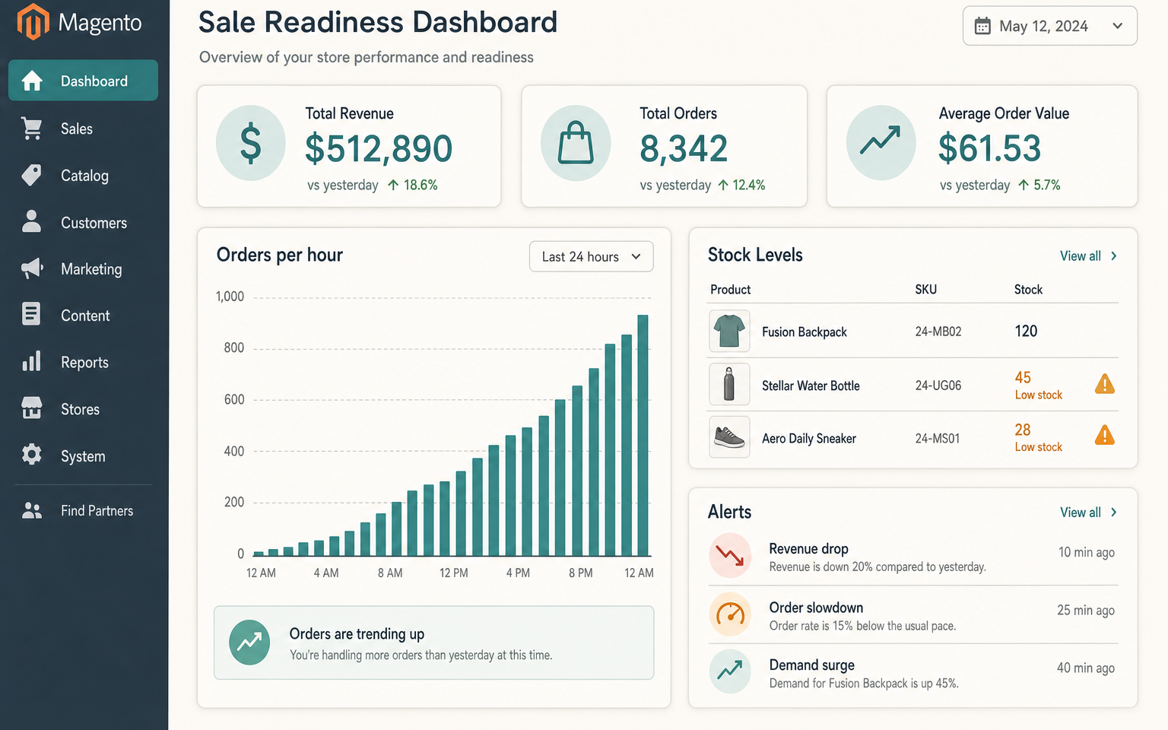Select the Reports menu item

(84, 362)
